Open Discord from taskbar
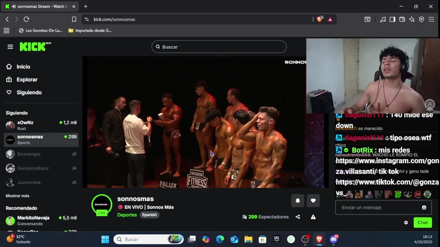The image size is (440, 247). 333,239
